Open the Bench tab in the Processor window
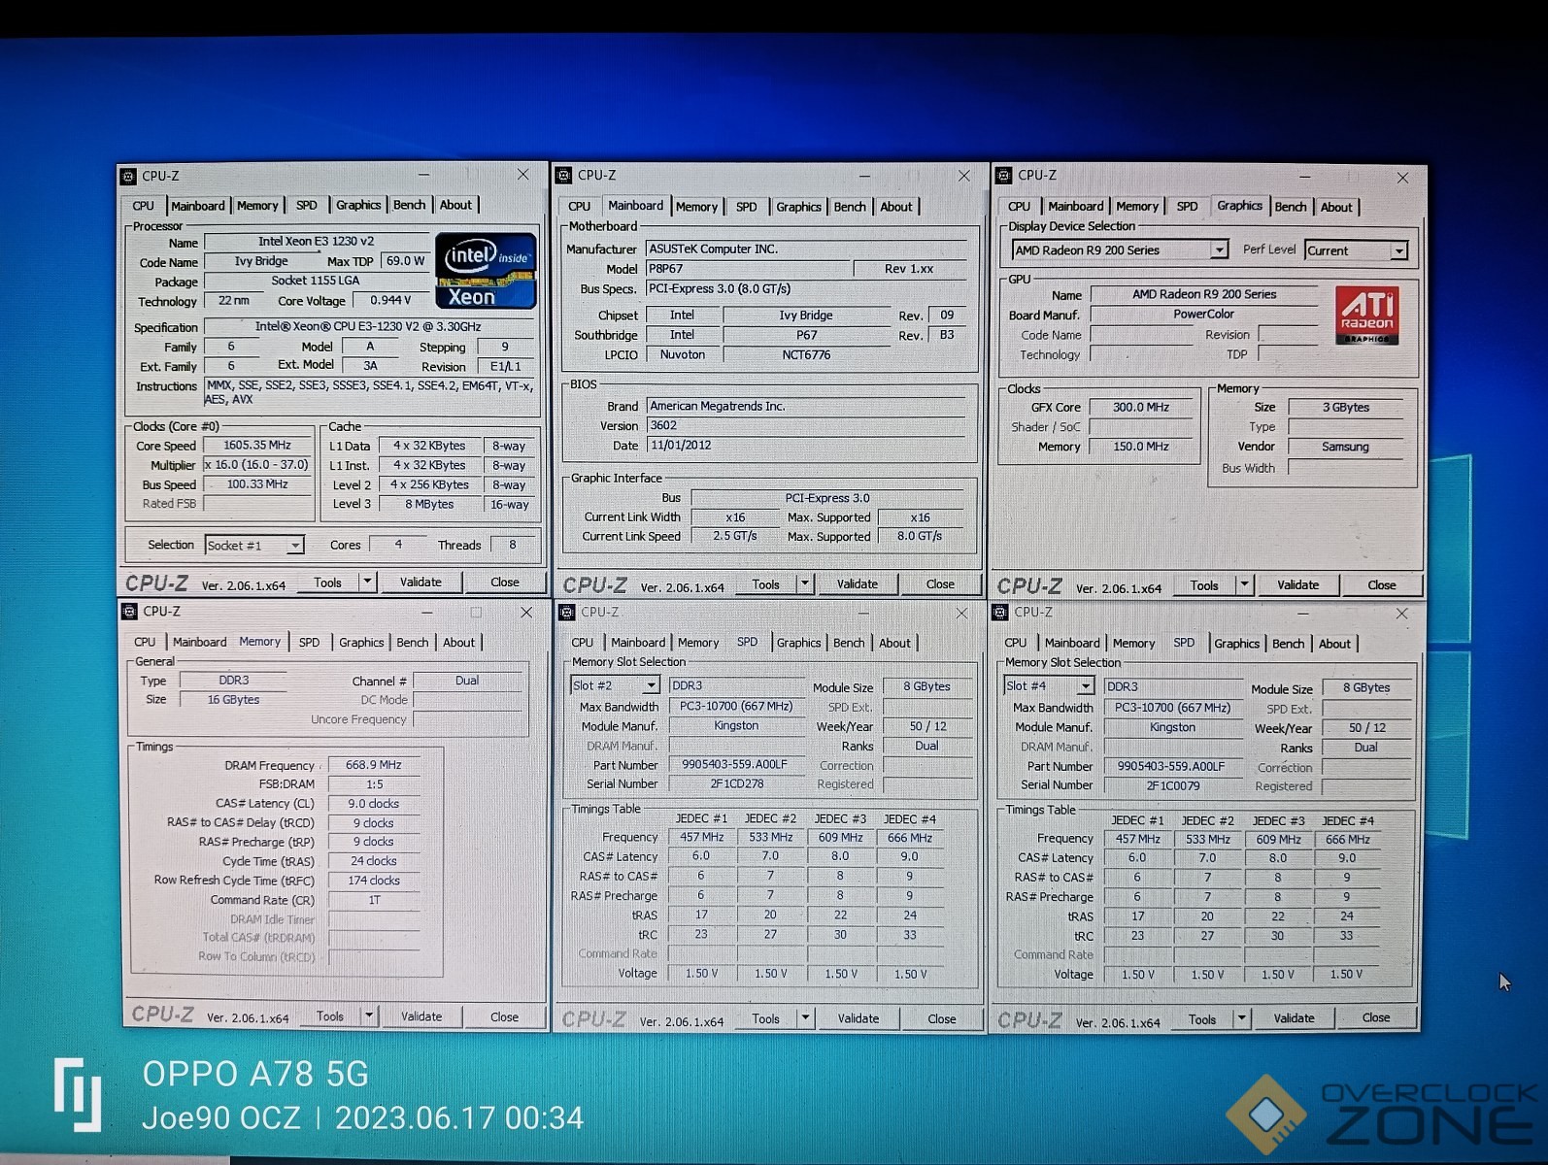The width and height of the screenshot is (1548, 1165). 409,205
